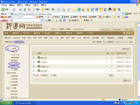Tick the select-all checkbox below list
The width and height of the screenshot is (140, 105).
click(34, 75)
